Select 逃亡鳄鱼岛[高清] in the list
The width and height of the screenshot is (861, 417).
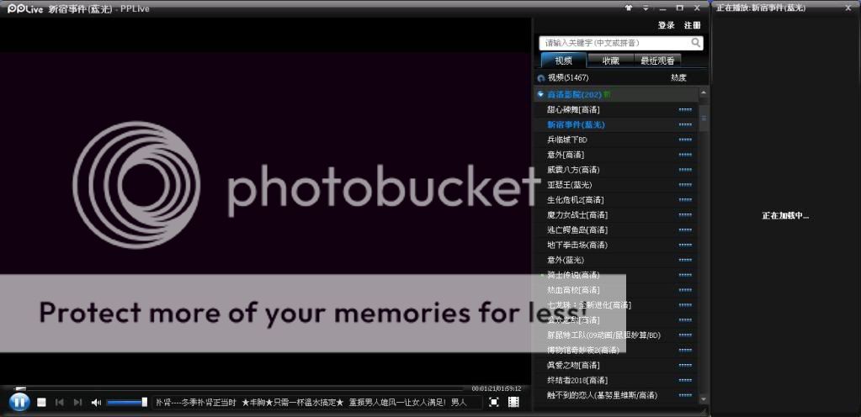coord(577,230)
